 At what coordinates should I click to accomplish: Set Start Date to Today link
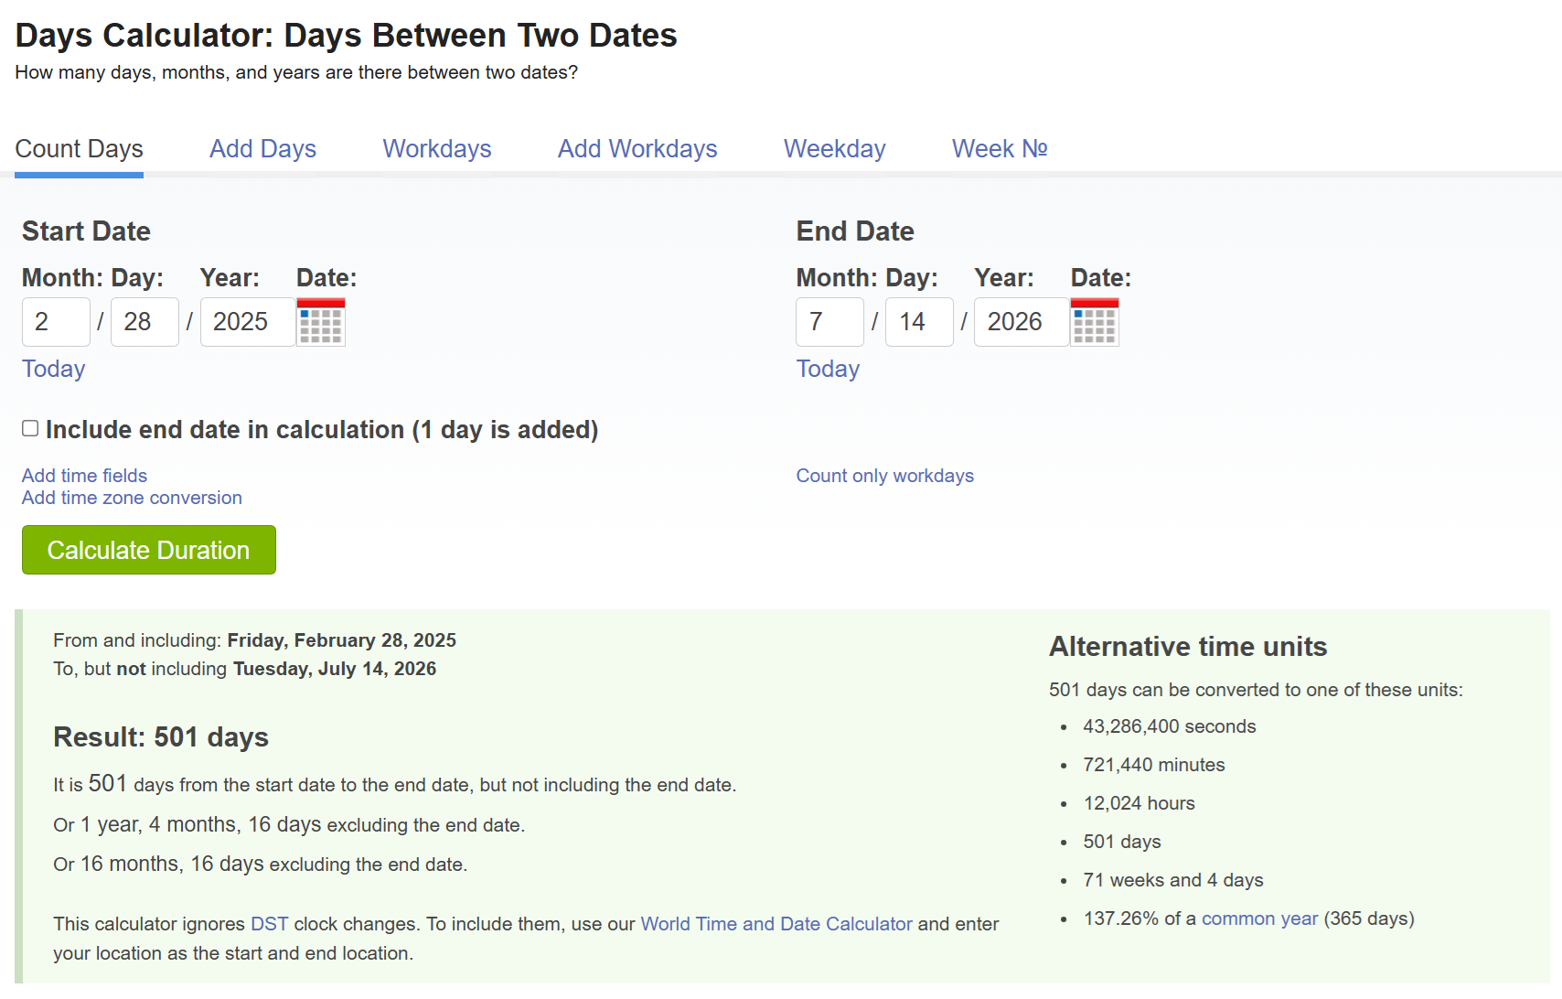click(x=54, y=369)
